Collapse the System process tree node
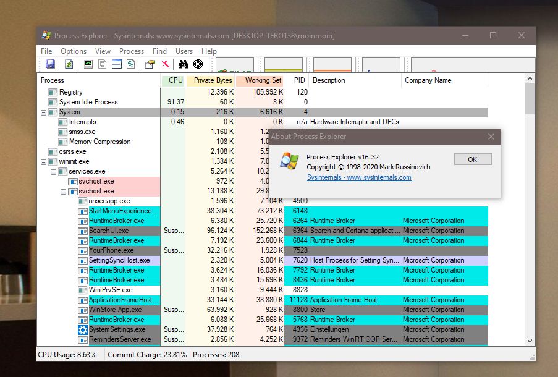 43,112
